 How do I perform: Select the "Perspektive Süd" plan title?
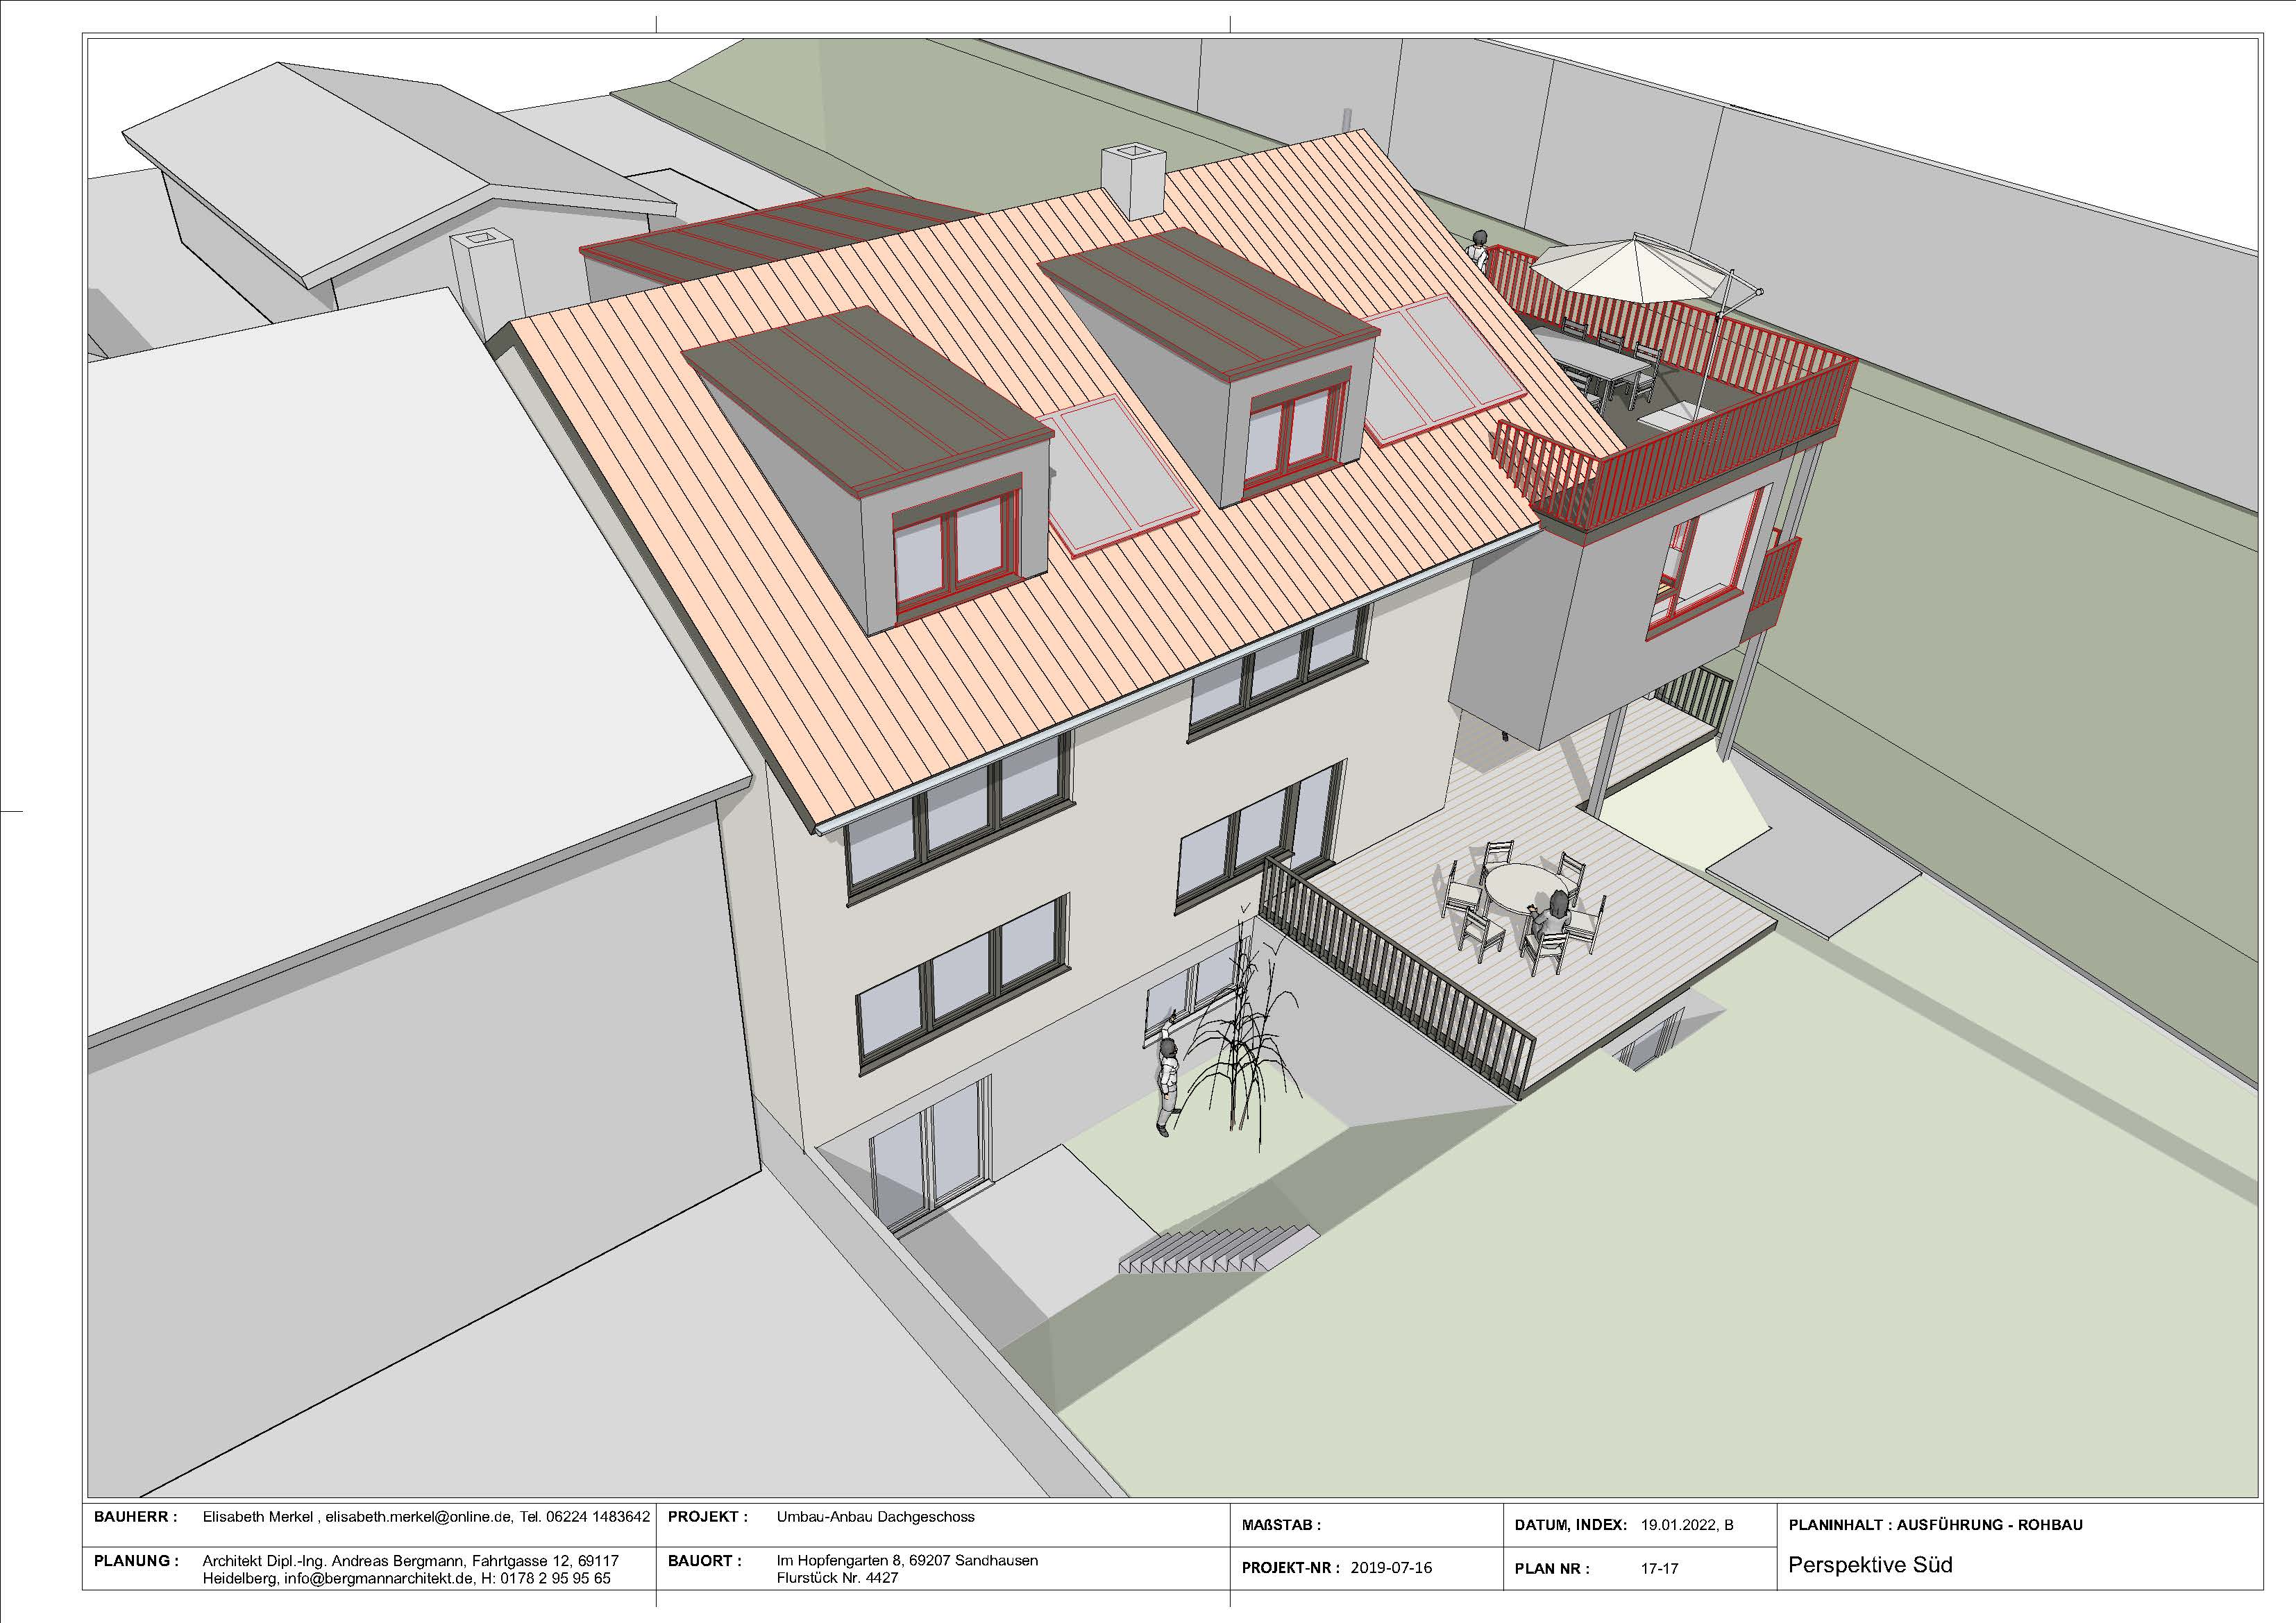[x=1870, y=1565]
